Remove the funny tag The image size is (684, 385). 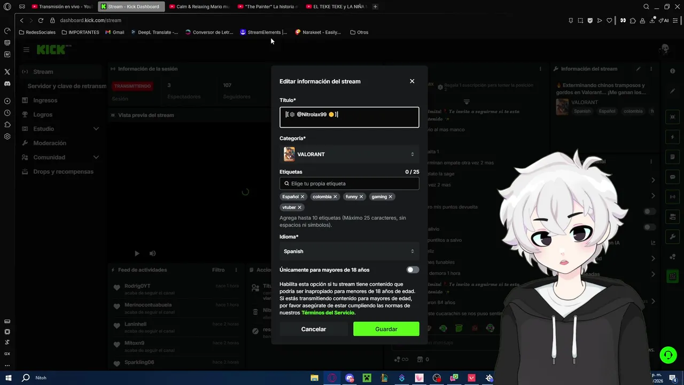(361, 197)
